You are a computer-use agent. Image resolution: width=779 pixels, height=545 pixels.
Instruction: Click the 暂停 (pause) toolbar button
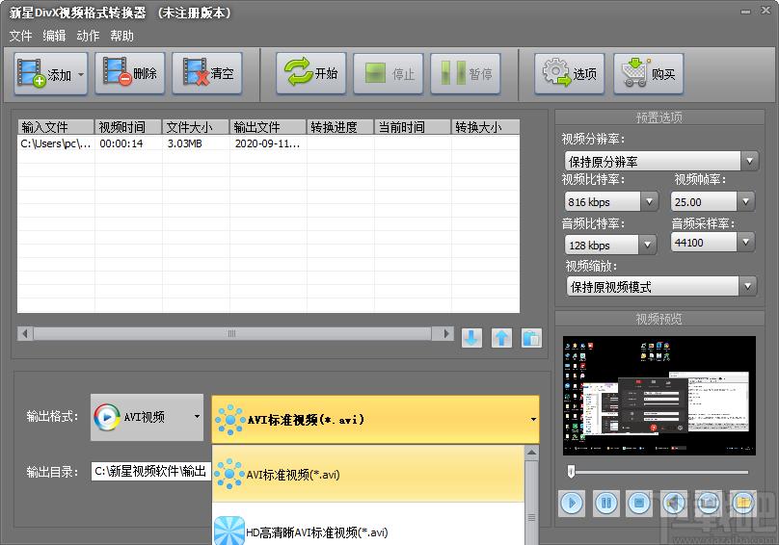pos(465,73)
